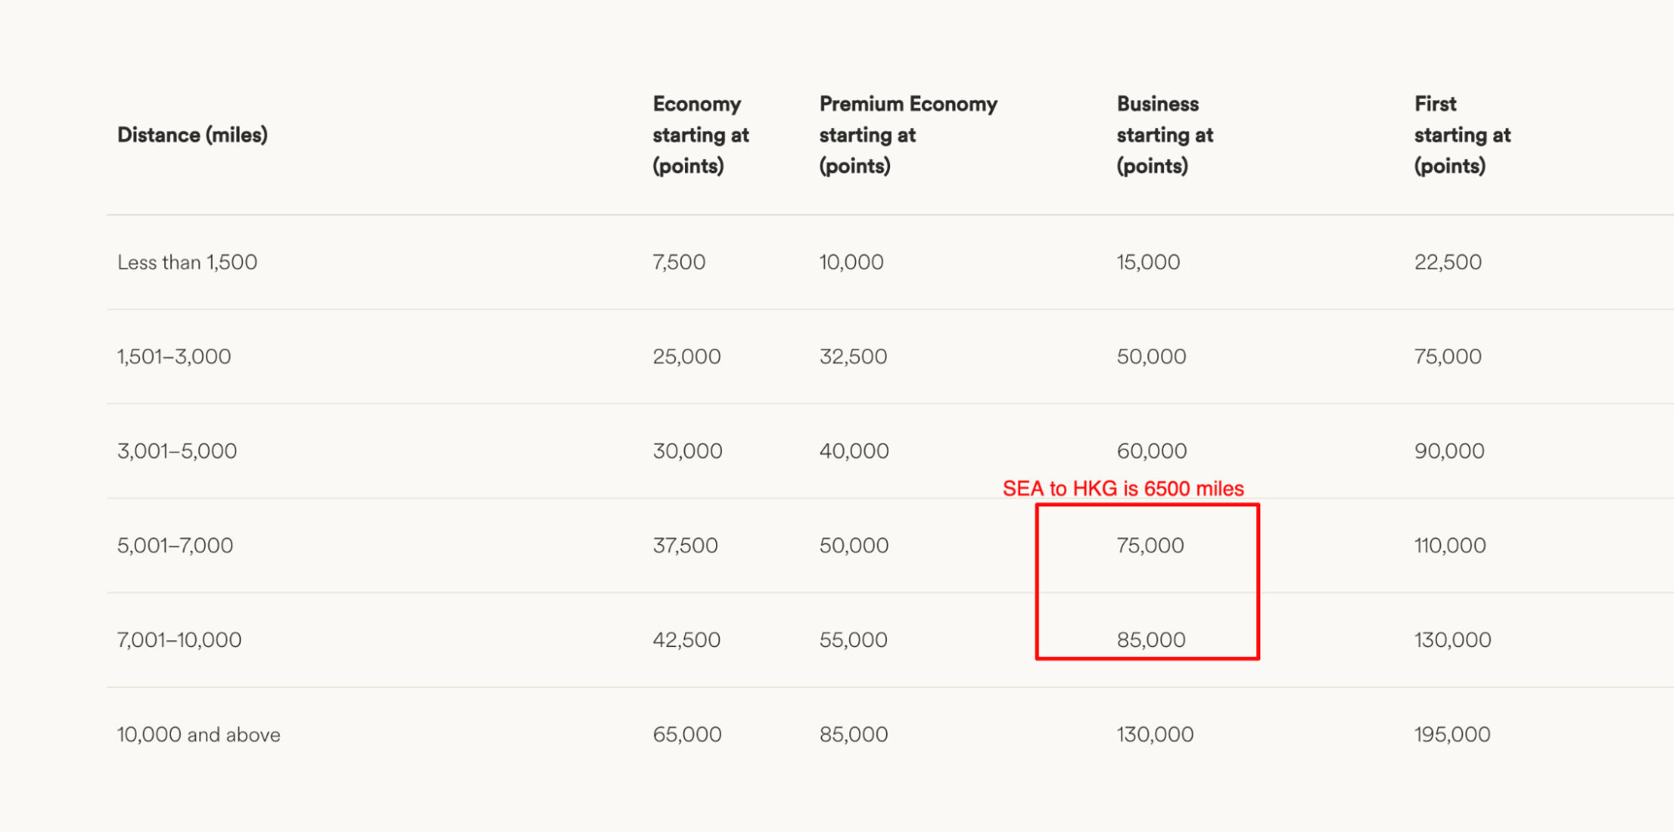
Task: Click the 10,000 and above row label
Action: pos(199,735)
